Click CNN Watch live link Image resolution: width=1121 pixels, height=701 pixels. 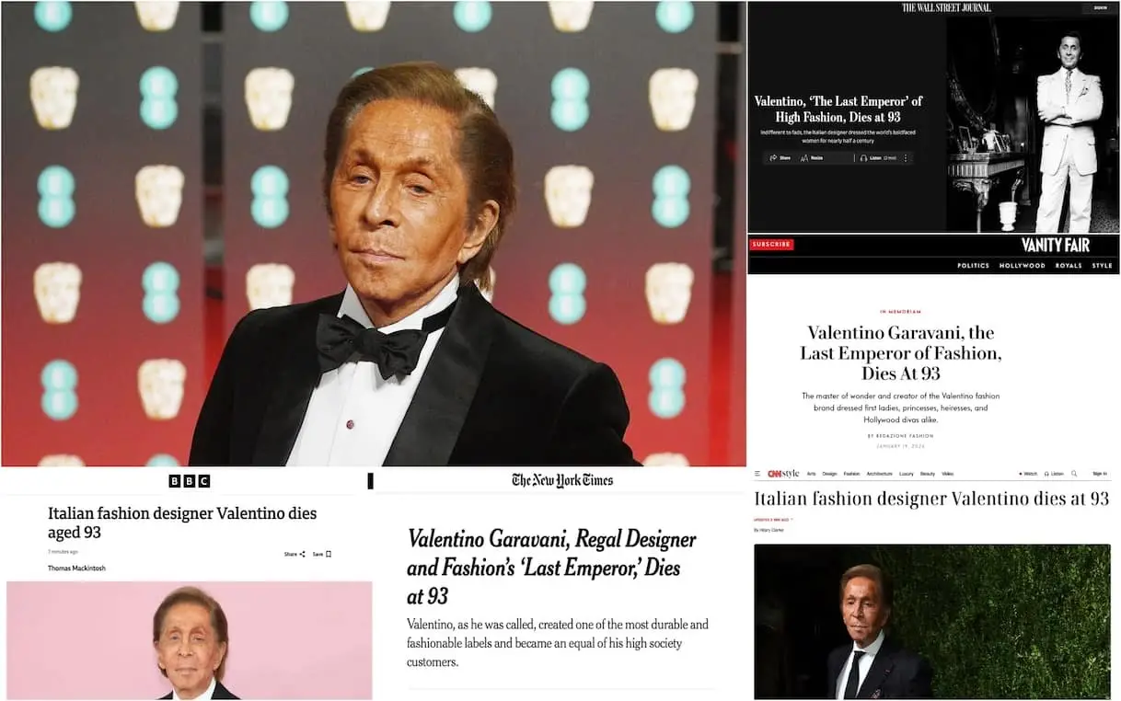1027,474
